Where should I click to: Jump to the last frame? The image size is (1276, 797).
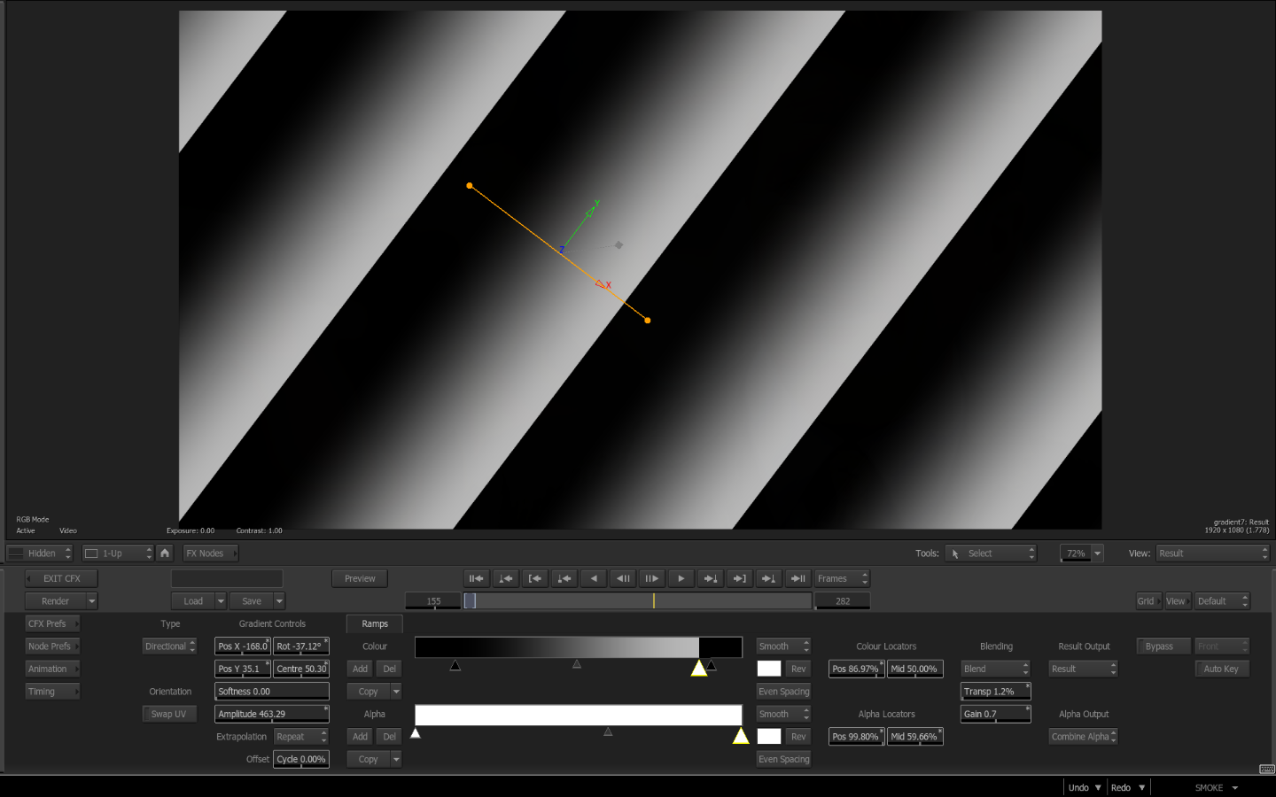click(x=797, y=579)
